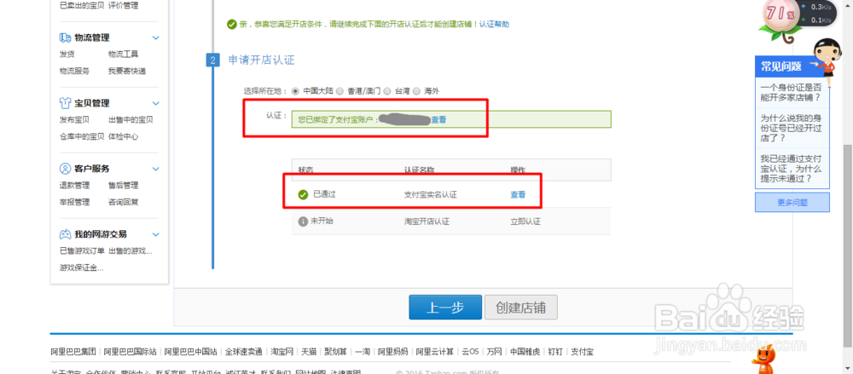The height and width of the screenshot is (374, 853).
Task: Click 查看 next to the Alipay account
Action: pos(438,119)
